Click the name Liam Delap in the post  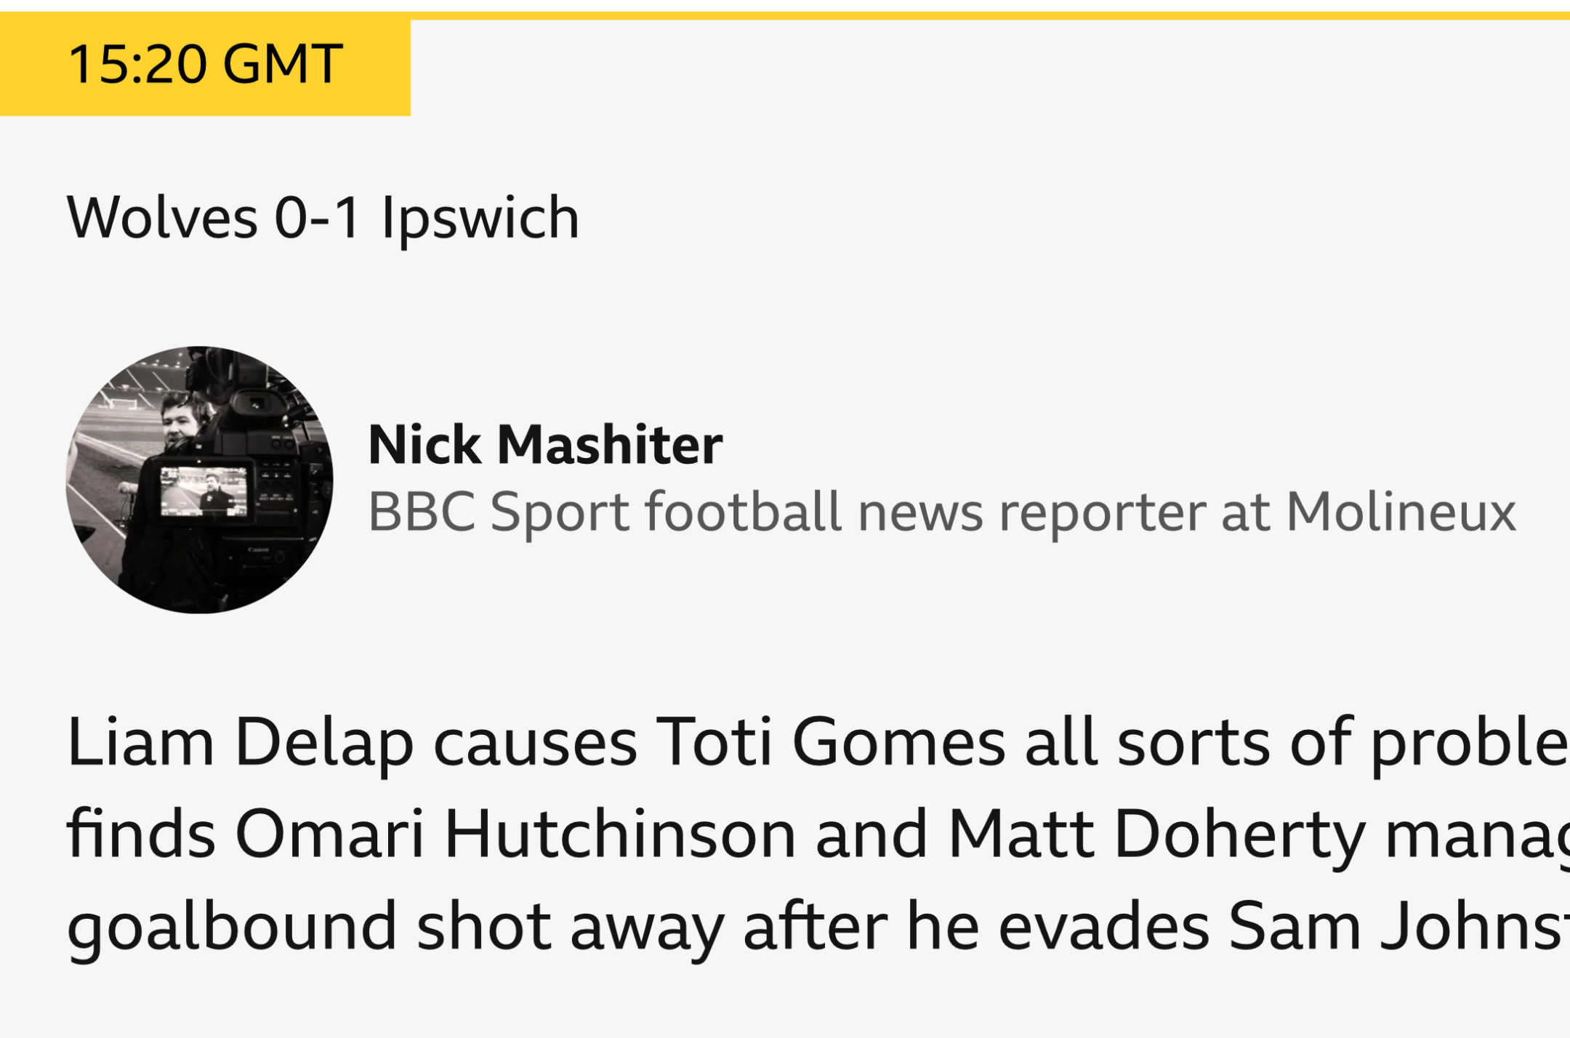pyautogui.click(x=241, y=743)
